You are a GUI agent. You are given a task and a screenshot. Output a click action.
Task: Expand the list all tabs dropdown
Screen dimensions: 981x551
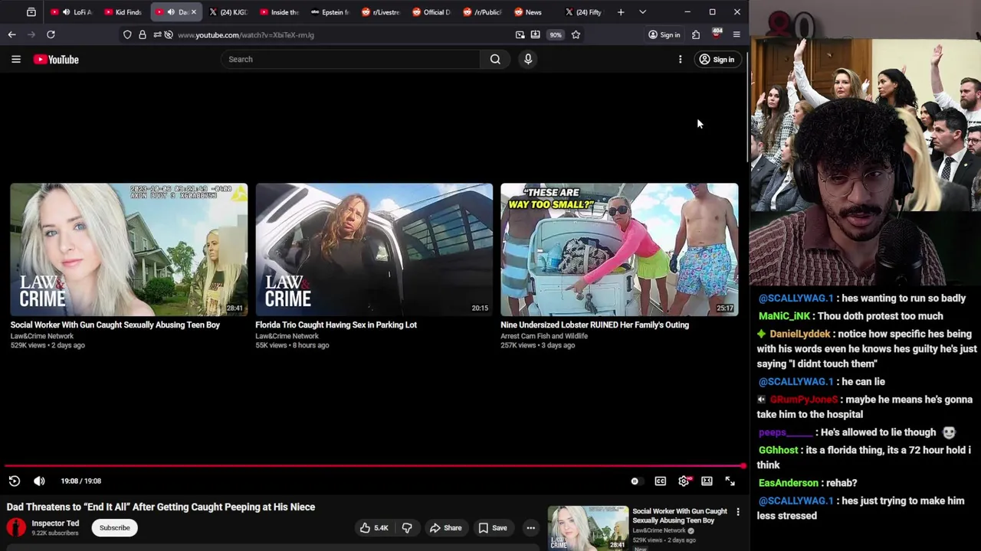642,12
